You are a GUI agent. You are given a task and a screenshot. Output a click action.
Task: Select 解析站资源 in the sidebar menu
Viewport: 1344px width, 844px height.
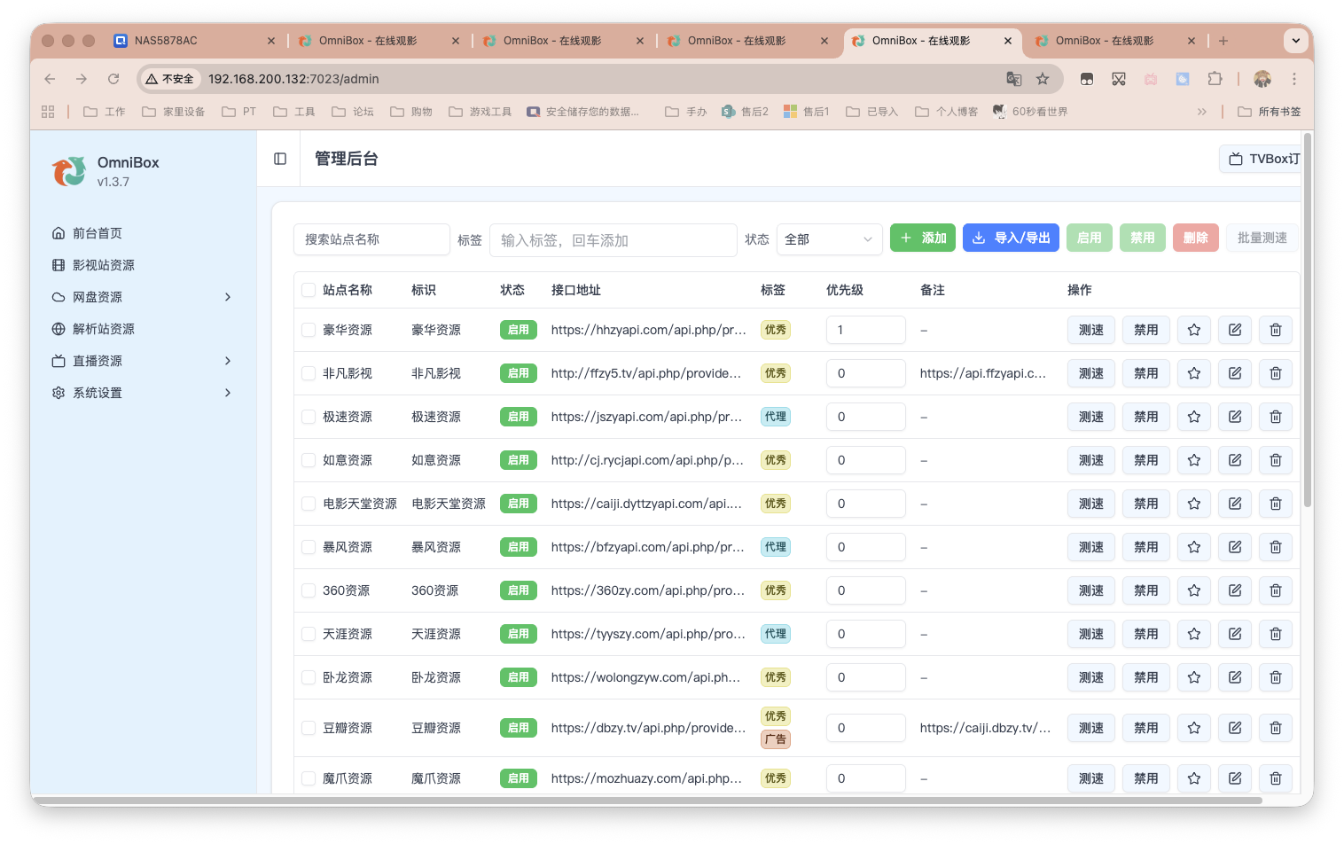click(104, 328)
